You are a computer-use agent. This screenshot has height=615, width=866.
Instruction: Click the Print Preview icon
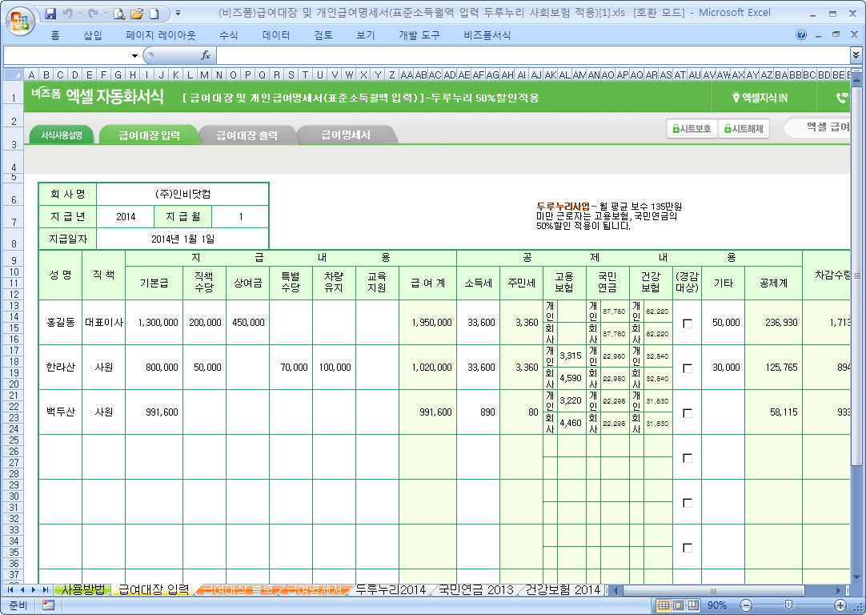point(119,13)
